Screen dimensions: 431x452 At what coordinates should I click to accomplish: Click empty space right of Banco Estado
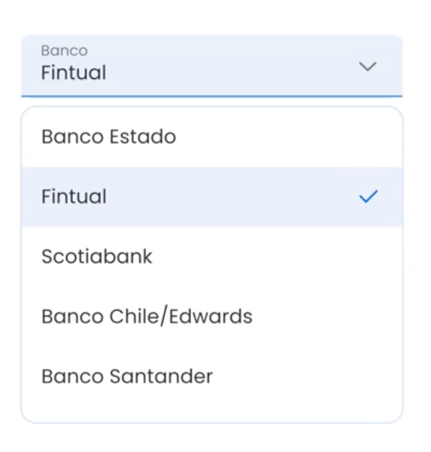pyautogui.click(x=288, y=137)
